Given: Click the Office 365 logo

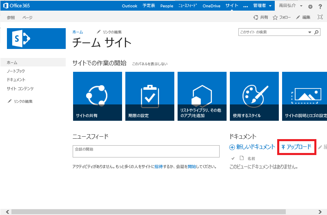Looking at the screenshot, I should coord(17,6).
